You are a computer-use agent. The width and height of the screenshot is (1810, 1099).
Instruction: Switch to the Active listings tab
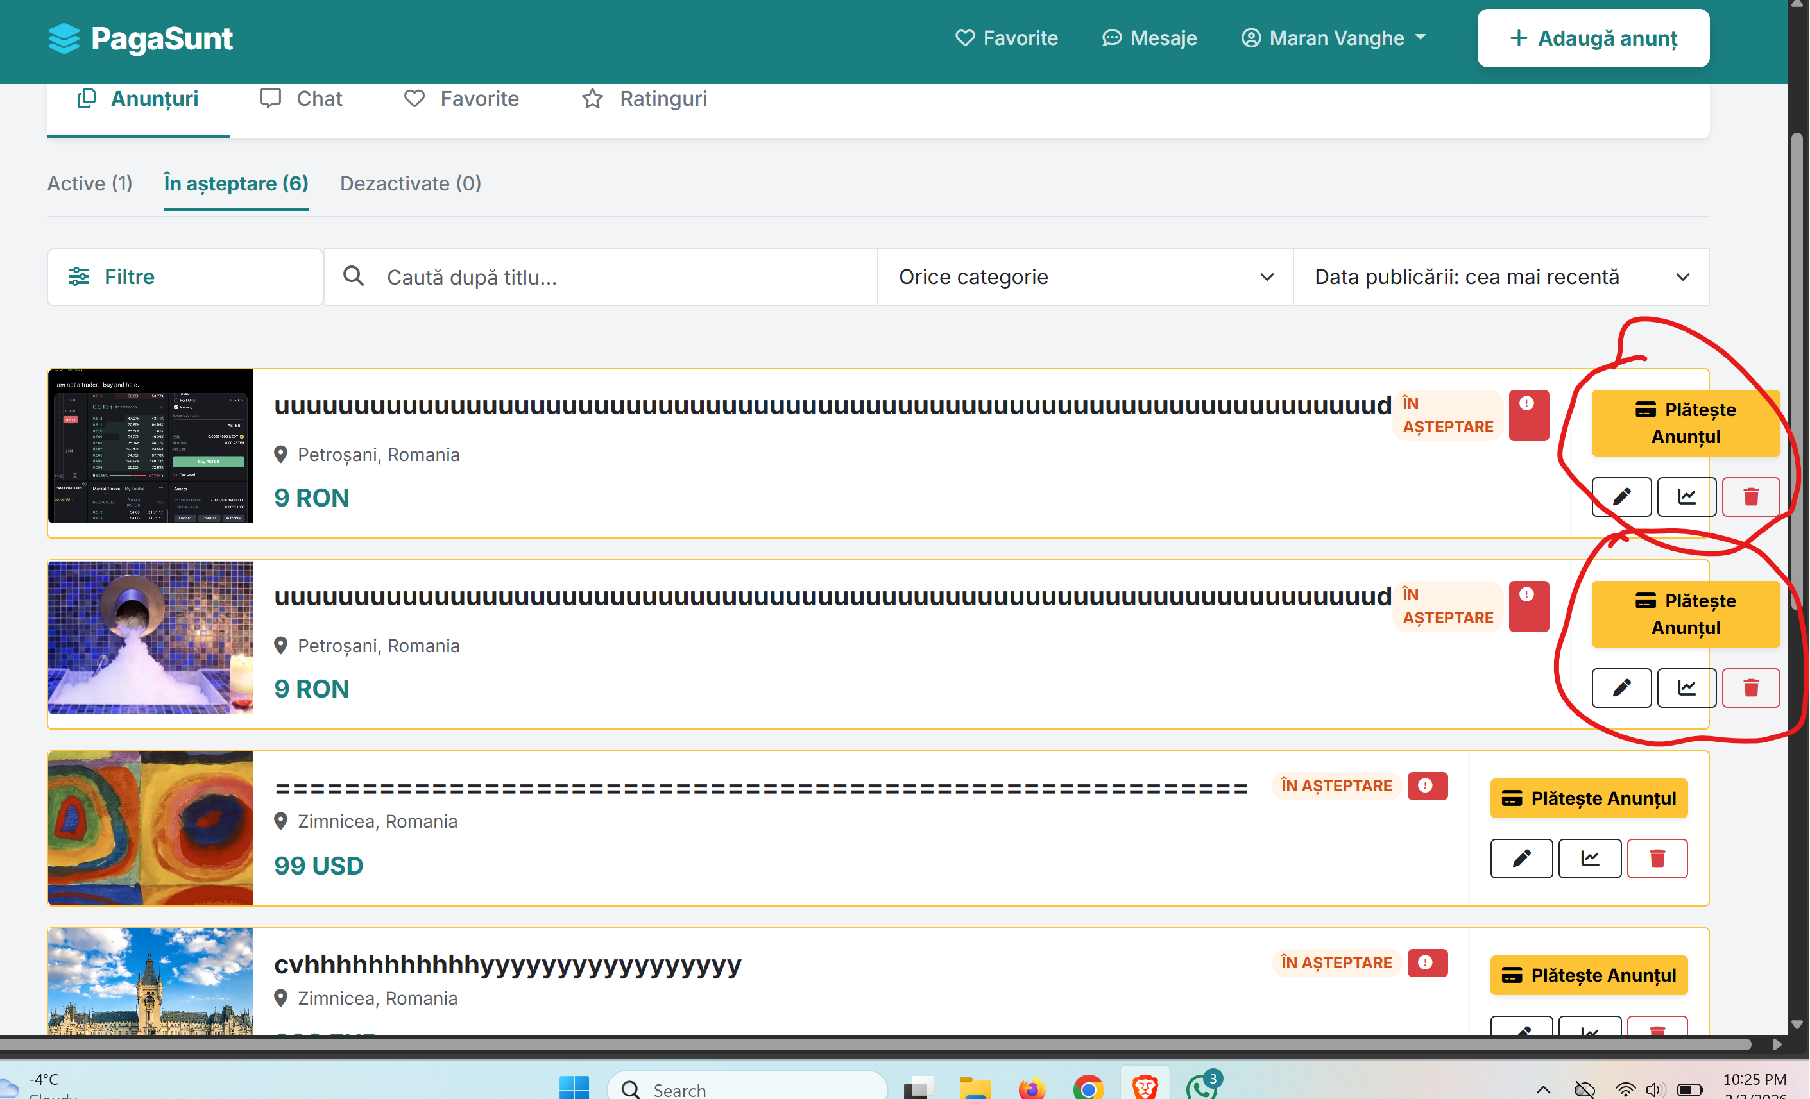tap(89, 183)
